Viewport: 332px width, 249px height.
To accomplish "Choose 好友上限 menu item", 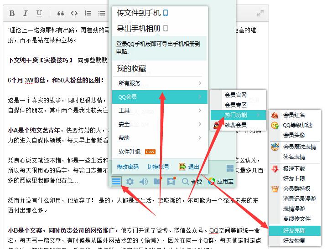I will click(x=295, y=178).
